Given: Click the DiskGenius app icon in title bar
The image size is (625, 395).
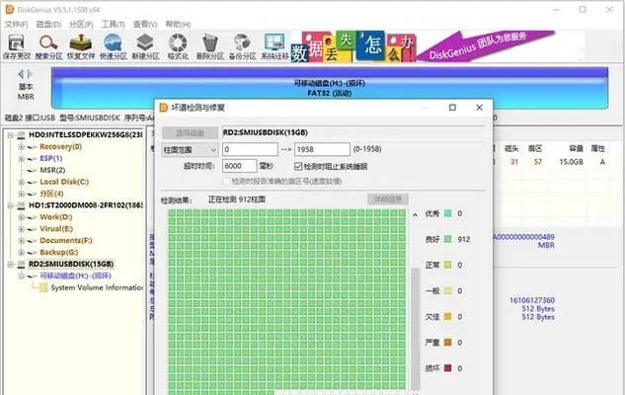Looking at the screenshot, I should tap(9, 9).
